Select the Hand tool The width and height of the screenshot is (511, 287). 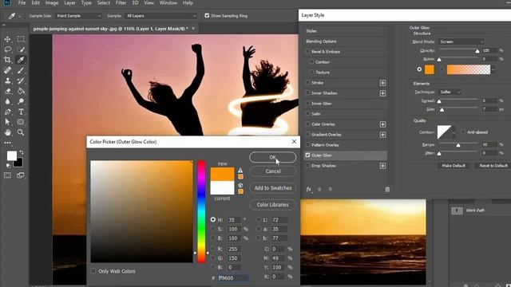7,132
